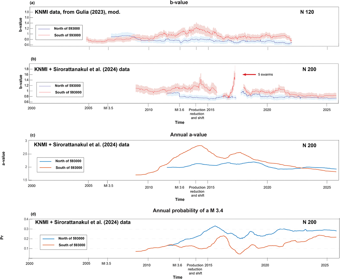Click the '5 swarms' annotation label
Image resolution: width=340 pixels, height=279 pixels.
pyautogui.click(x=265, y=74)
